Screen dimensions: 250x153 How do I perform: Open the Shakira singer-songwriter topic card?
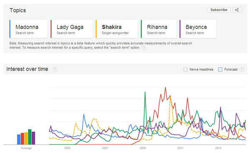pos(117,29)
